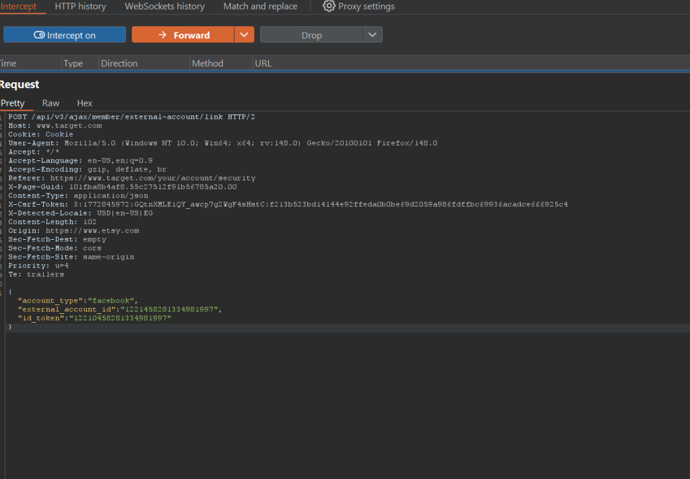Click the Type column header
Screen dimensions: 690x479
[73, 63]
